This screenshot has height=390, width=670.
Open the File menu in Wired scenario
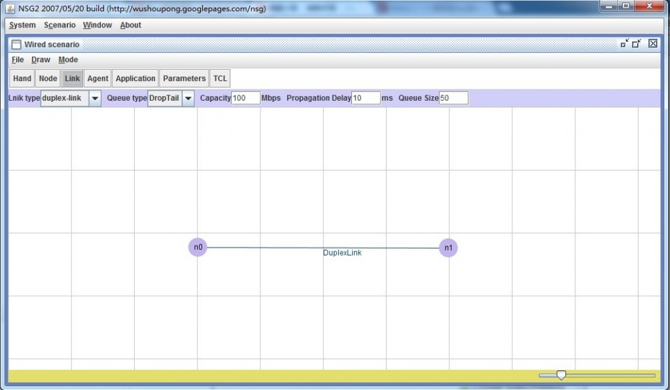18,59
